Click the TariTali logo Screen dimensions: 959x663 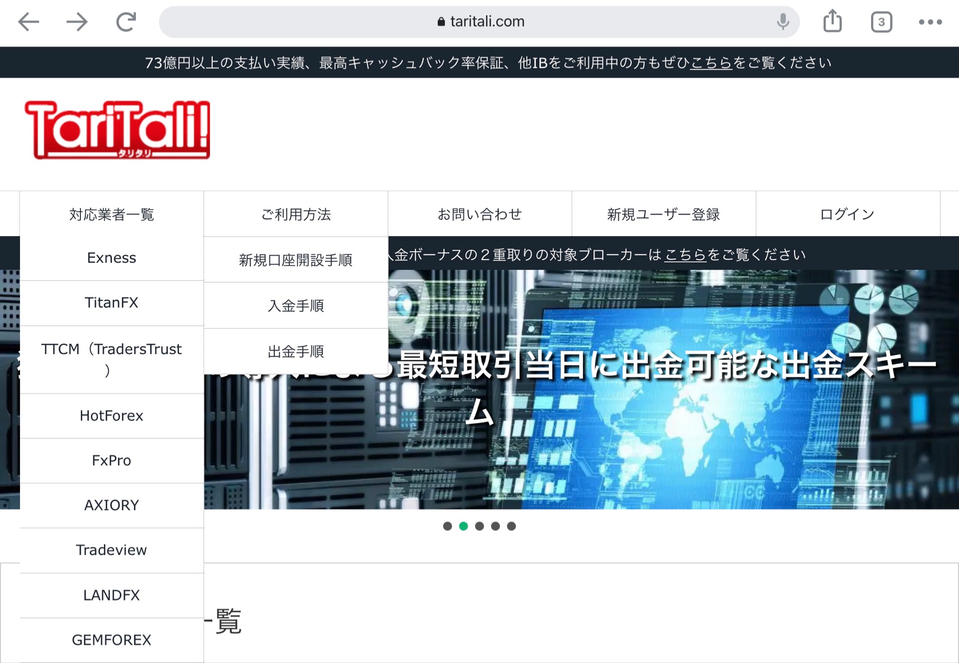117,130
